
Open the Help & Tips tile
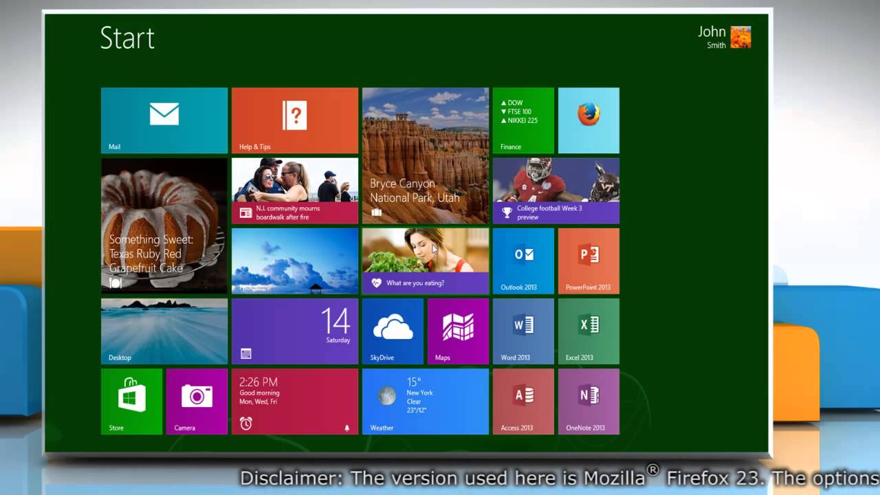click(x=295, y=120)
